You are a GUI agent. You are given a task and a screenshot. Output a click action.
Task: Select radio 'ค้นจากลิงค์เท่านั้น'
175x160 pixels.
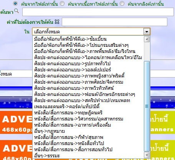[x=122, y=3]
